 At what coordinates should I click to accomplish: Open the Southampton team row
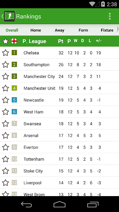tap(59, 65)
